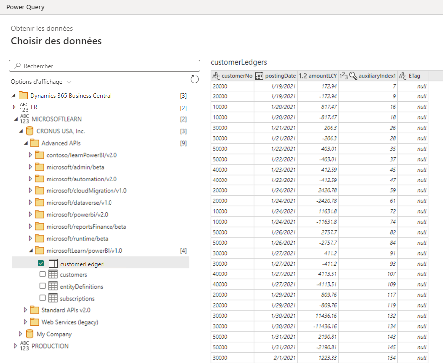Click the text type icon of customerNo column
The width and height of the screenshot is (443, 363).
216,76
